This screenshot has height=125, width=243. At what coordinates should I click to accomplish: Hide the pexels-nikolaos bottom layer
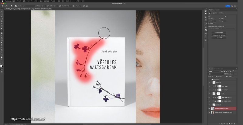click(x=209, y=112)
